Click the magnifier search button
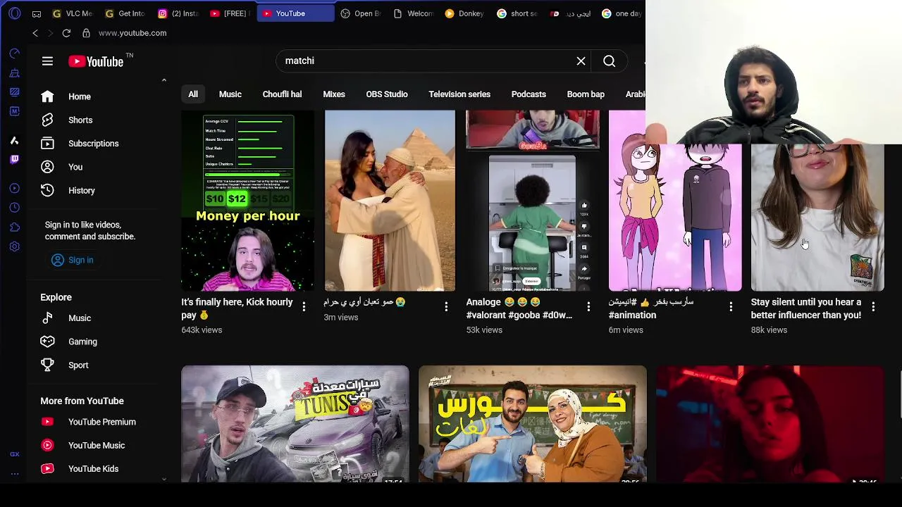 pyautogui.click(x=610, y=61)
